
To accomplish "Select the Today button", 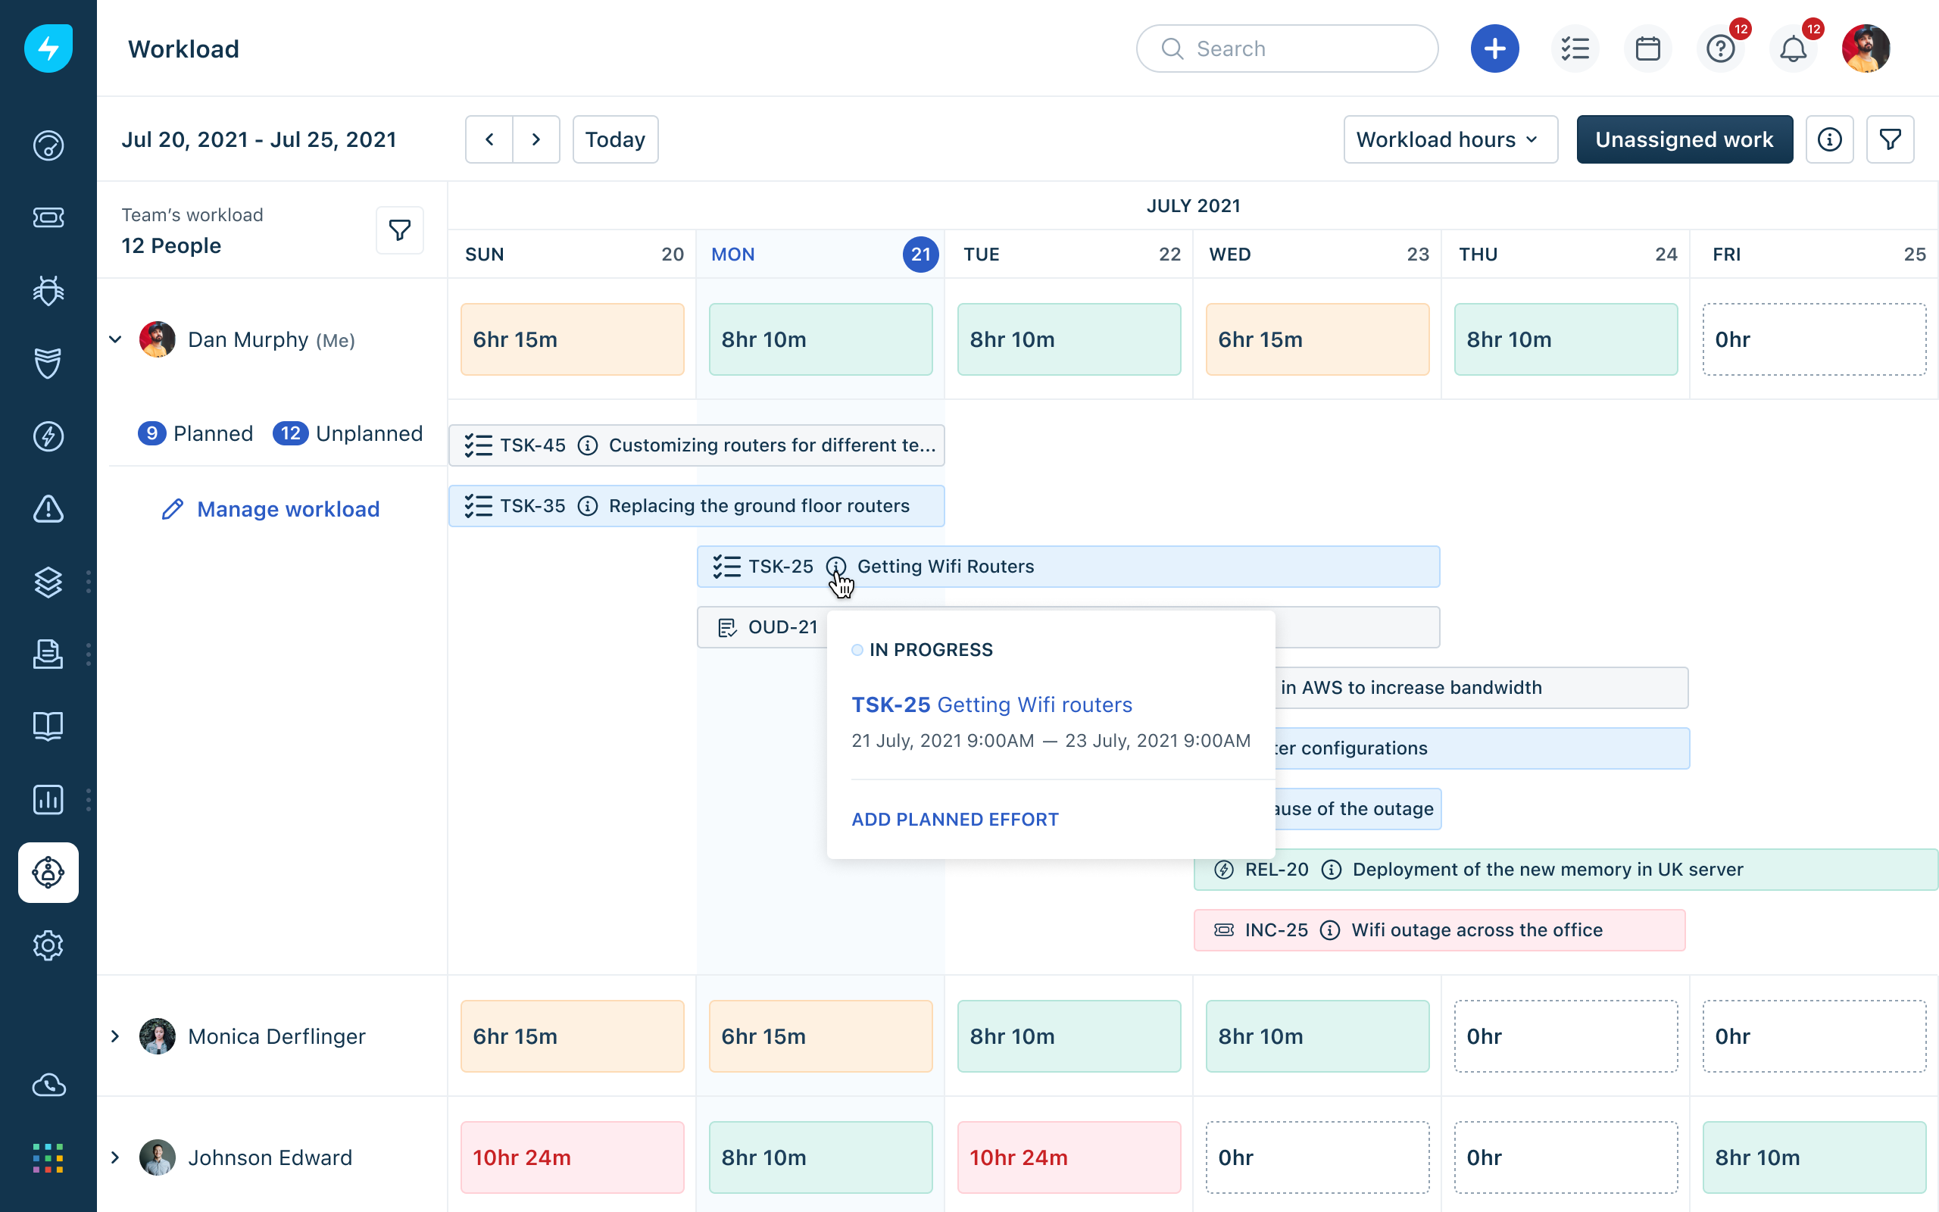I will coord(614,139).
